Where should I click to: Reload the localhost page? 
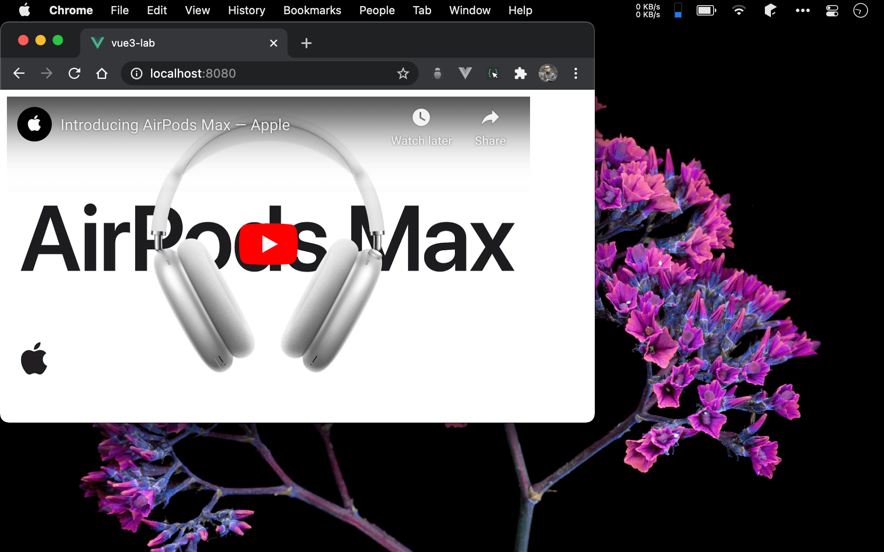point(74,73)
